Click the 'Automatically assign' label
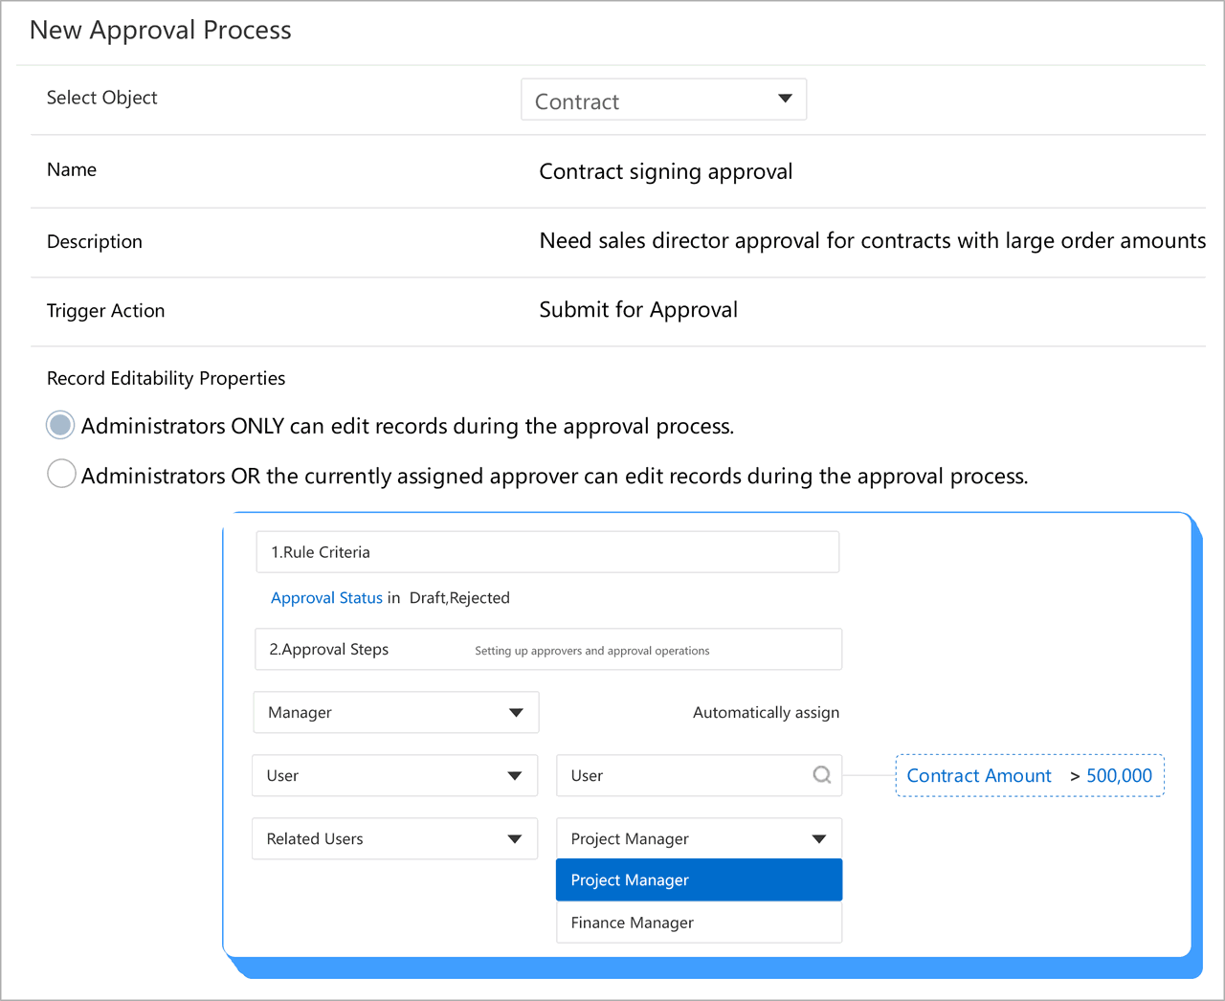The width and height of the screenshot is (1225, 1001). point(766,713)
